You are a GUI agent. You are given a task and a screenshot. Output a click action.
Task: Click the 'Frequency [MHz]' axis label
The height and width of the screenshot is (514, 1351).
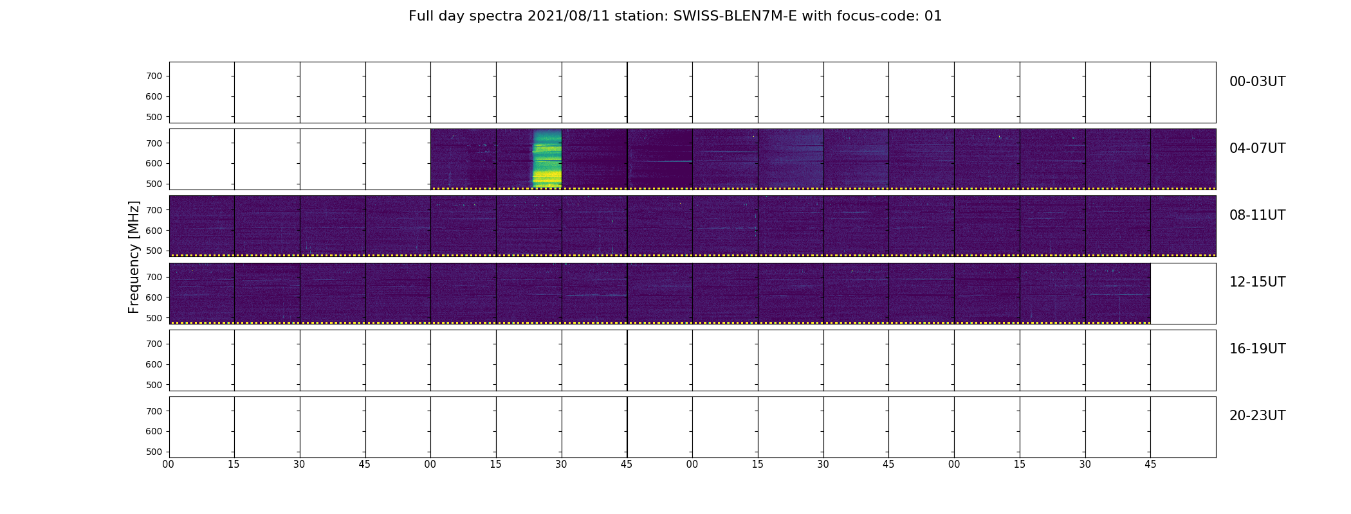point(134,257)
